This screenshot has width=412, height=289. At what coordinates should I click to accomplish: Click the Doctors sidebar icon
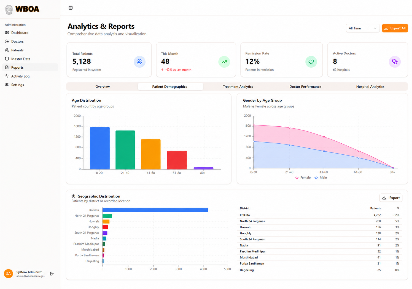pyautogui.click(x=7, y=41)
